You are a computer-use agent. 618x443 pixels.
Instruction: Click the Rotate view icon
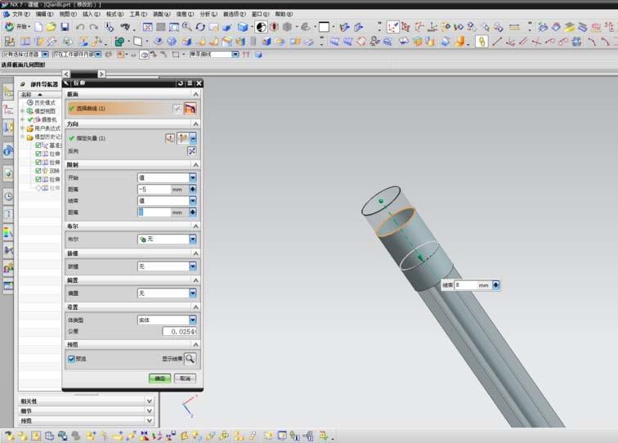pos(200,27)
